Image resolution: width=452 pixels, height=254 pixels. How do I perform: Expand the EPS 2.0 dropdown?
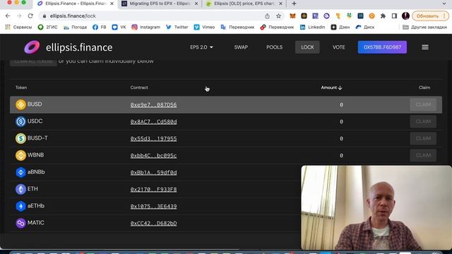[x=201, y=47]
